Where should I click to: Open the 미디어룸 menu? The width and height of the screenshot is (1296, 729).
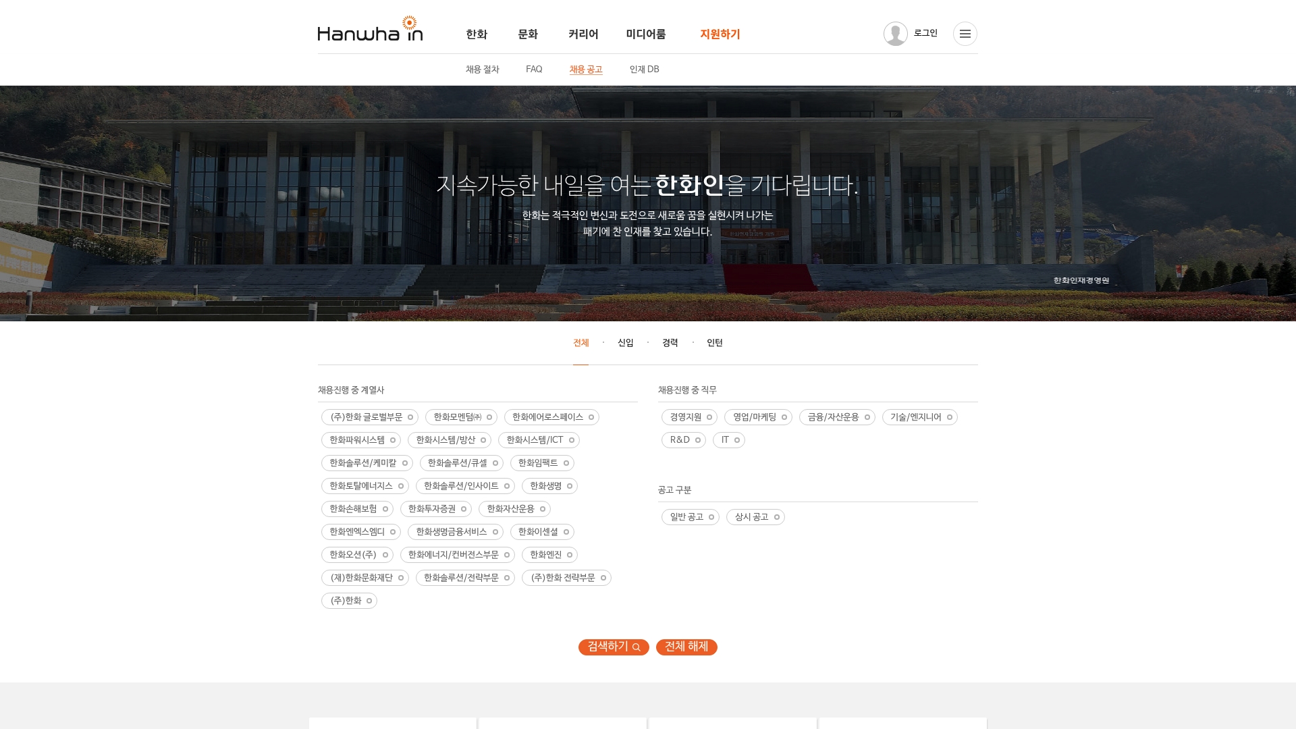(x=645, y=34)
